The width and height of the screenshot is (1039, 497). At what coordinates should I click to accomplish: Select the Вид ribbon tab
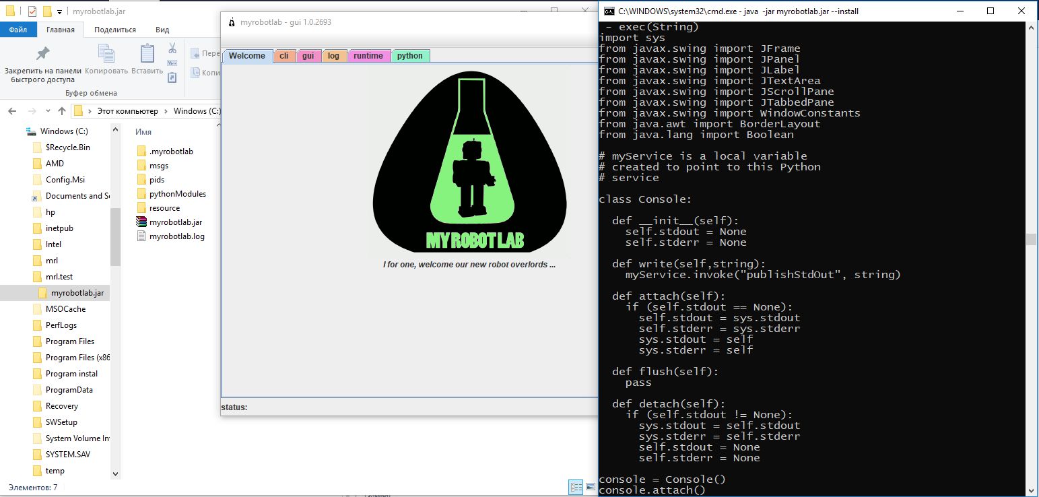[x=162, y=30]
